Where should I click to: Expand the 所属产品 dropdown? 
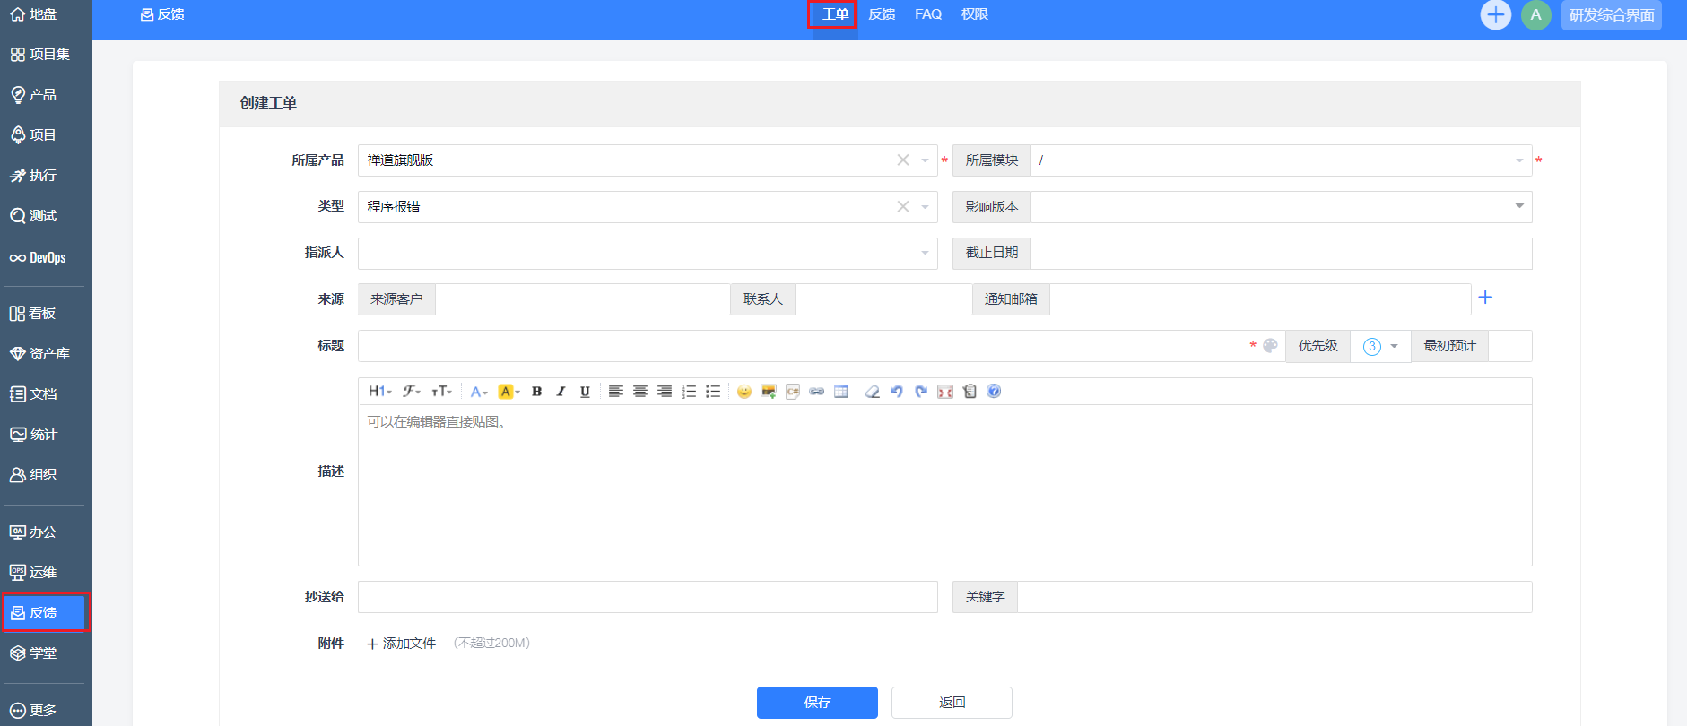(925, 160)
